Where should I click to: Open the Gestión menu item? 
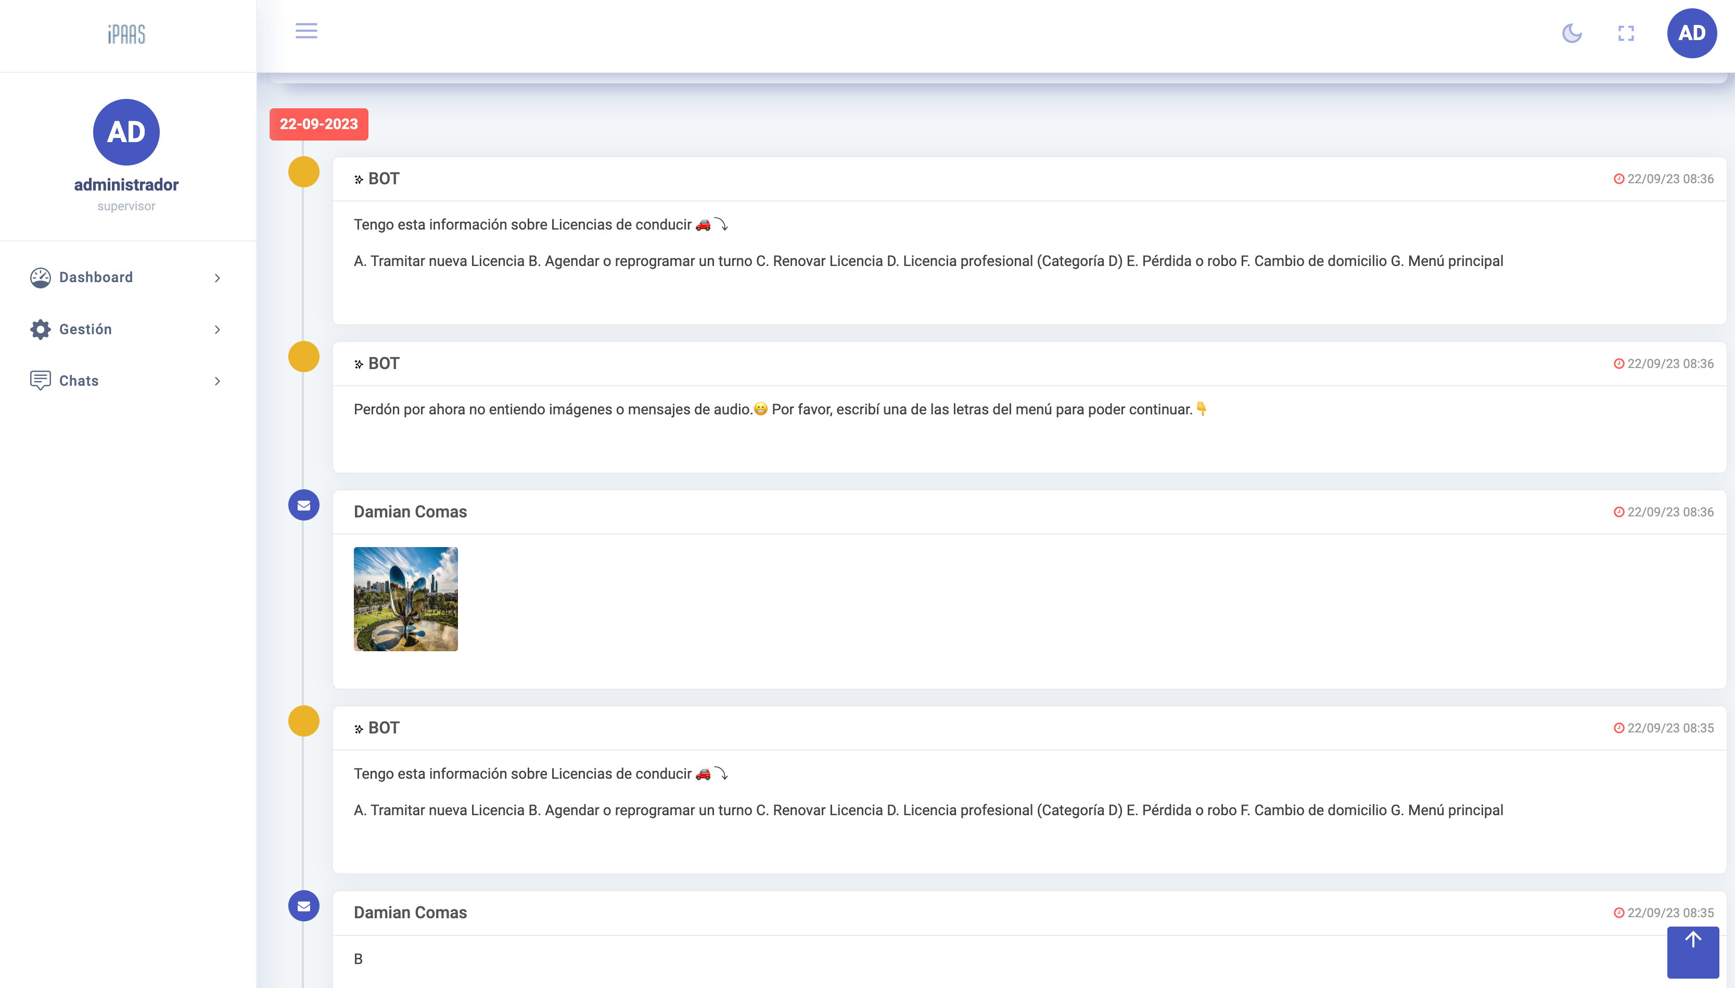[85, 329]
